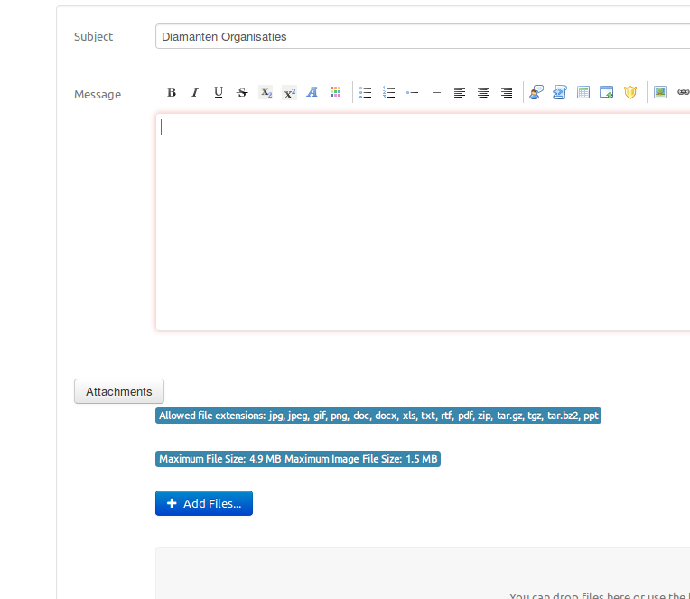
Task: Apply superscript formatting
Action: pyautogui.click(x=290, y=92)
